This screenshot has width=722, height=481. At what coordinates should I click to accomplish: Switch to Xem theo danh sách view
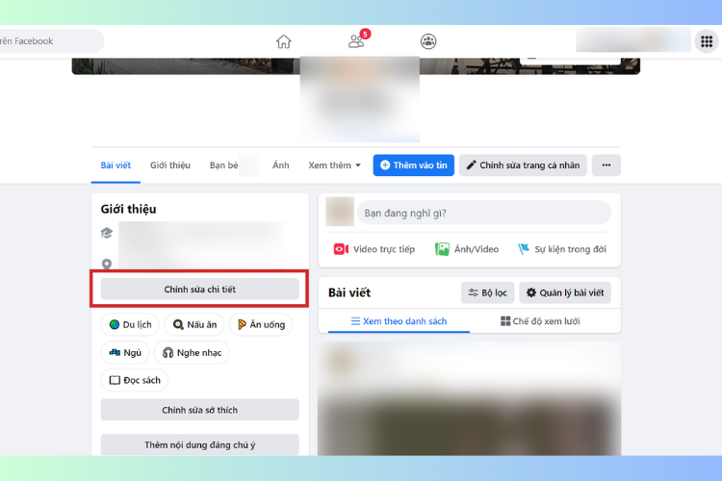pyautogui.click(x=399, y=321)
